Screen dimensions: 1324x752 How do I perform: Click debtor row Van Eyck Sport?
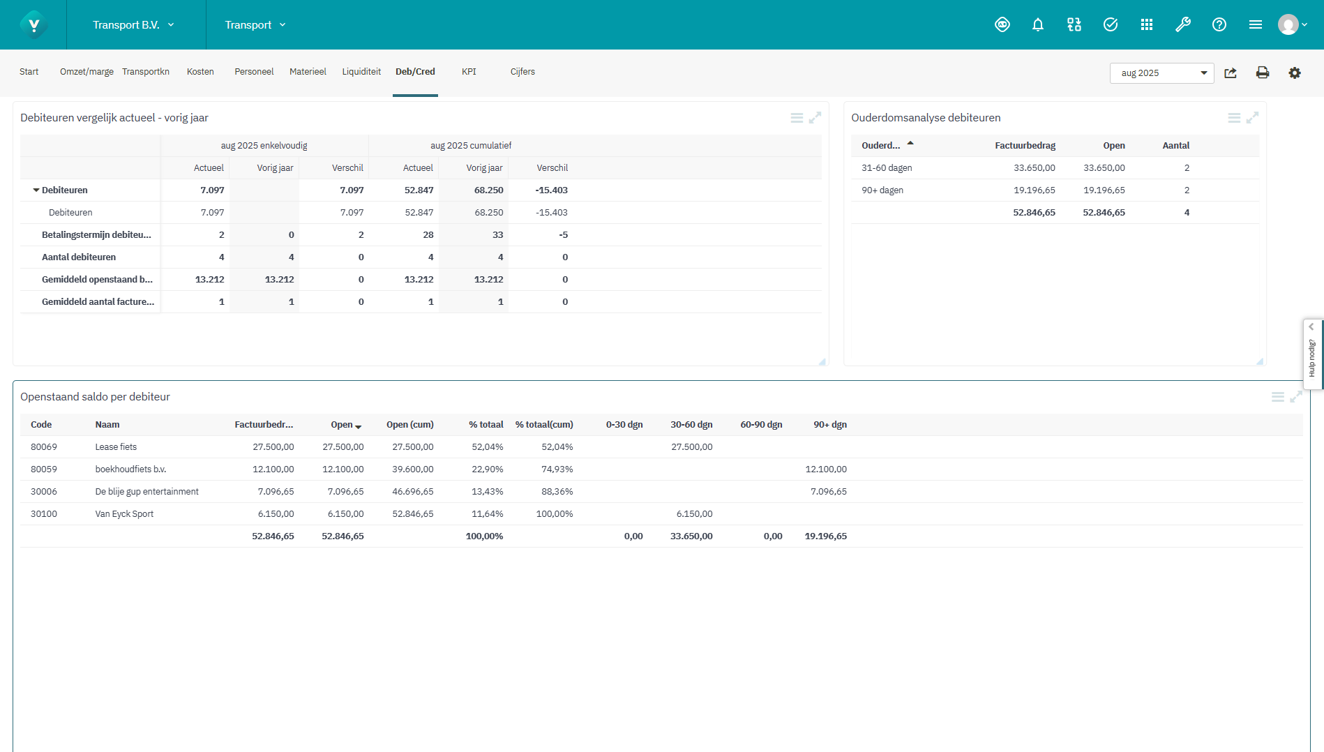click(124, 513)
